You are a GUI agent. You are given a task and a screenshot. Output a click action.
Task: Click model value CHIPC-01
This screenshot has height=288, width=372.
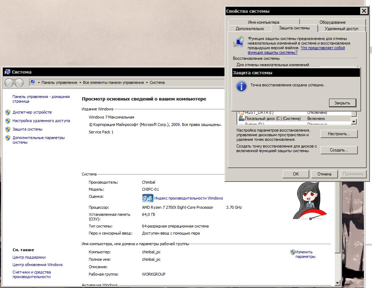pyautogui.click(x=150, y=189)
